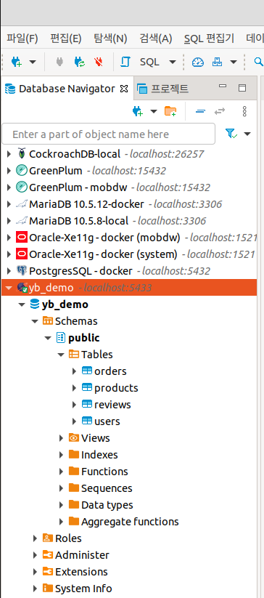This screenshot has width=264, height=598.
Task: Click the search magnifier icon in toolbar
Action: pos(259,62)
